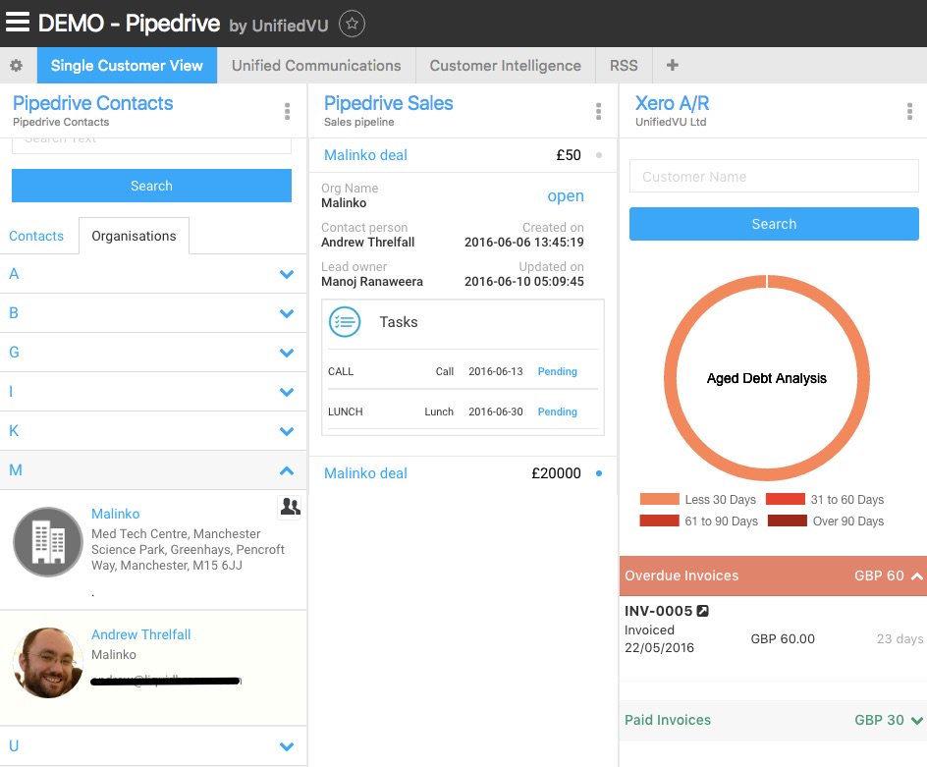Image resolution: width=927 pixels, height=767 pixels.
Task: Open Unified Communications tab
Action: pos(316,65)
